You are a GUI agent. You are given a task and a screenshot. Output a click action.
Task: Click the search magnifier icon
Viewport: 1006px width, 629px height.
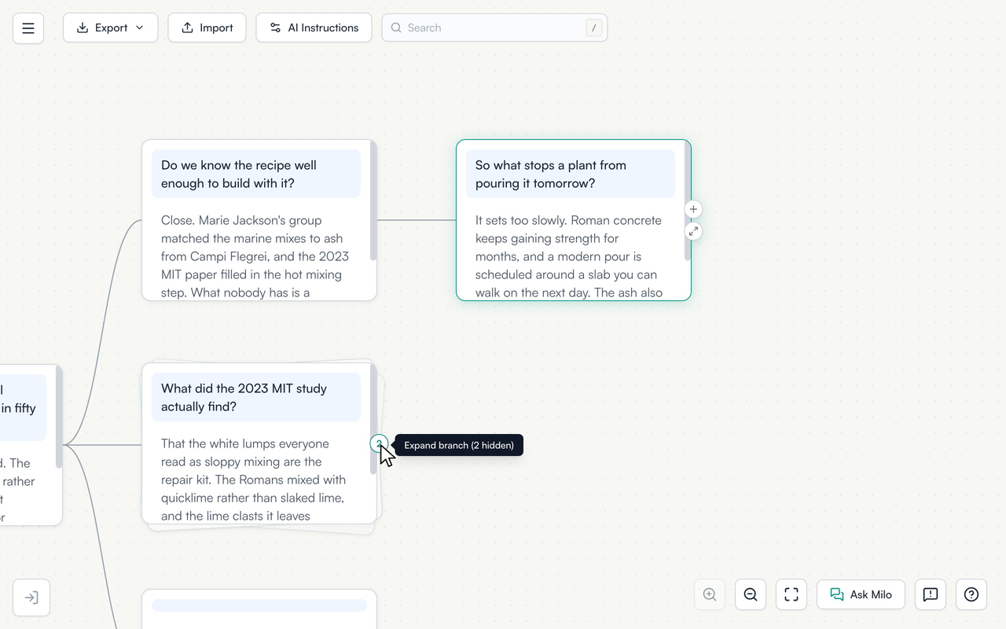(396, 28)
